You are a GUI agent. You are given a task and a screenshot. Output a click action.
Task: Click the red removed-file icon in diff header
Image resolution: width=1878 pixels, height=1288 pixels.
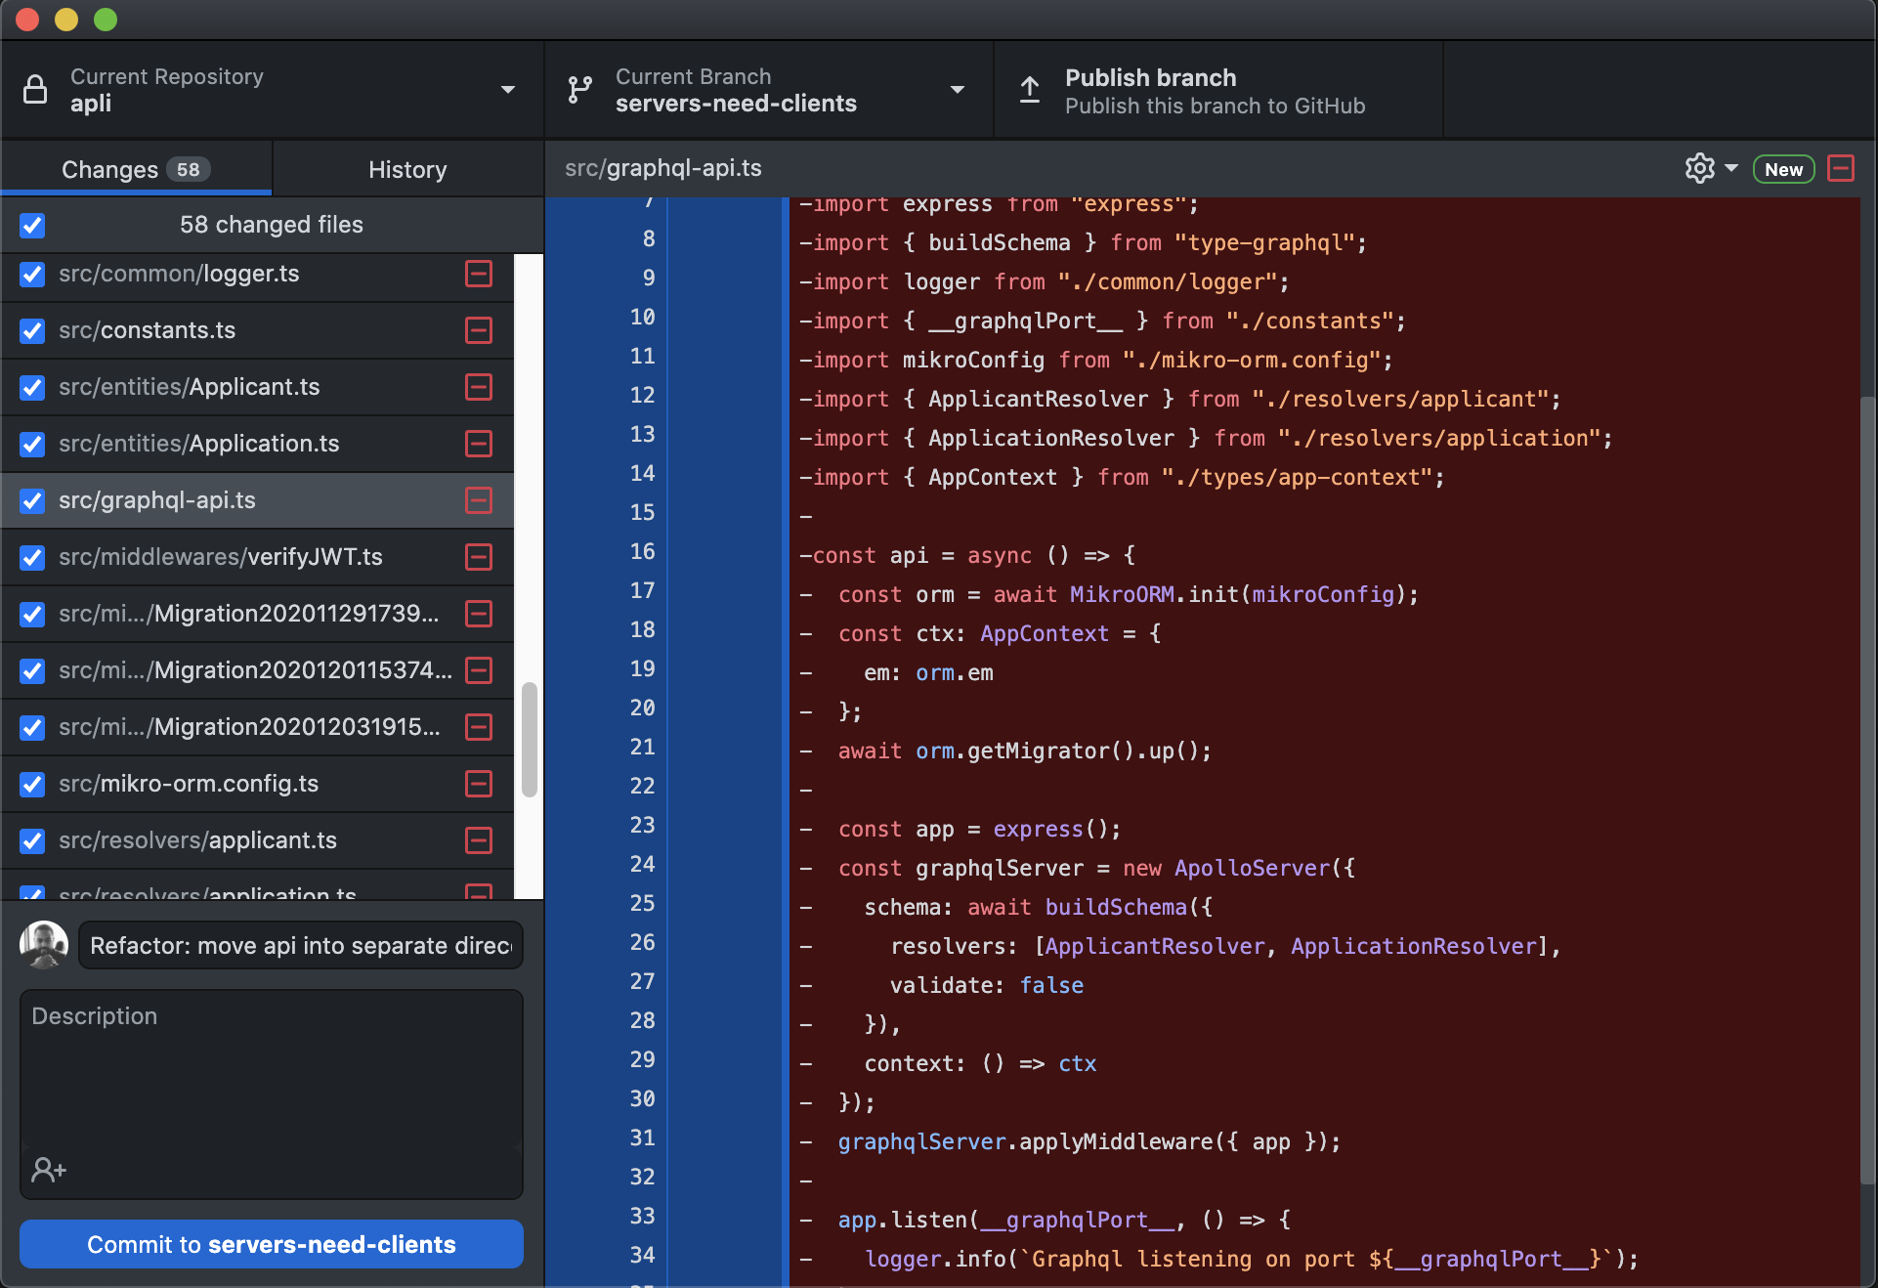1841,168
